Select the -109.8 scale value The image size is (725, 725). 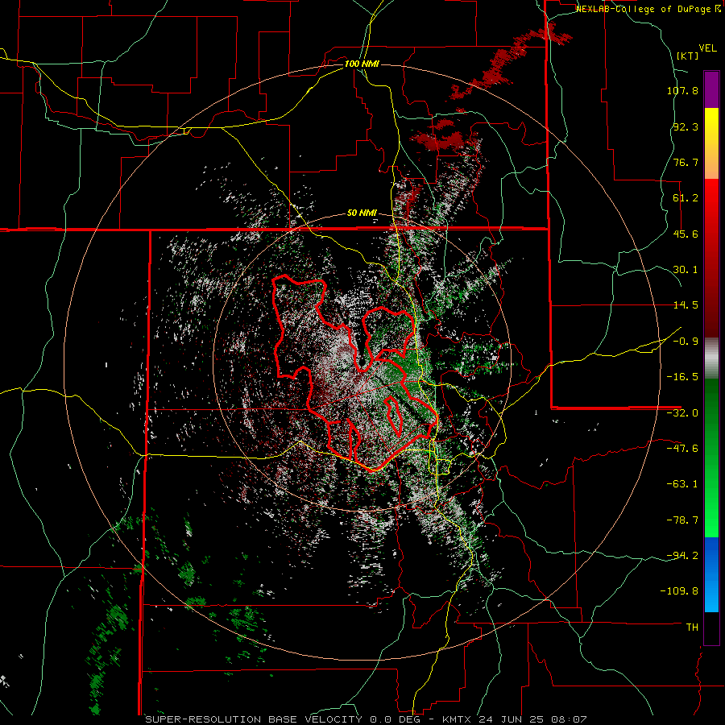point(679,591)
